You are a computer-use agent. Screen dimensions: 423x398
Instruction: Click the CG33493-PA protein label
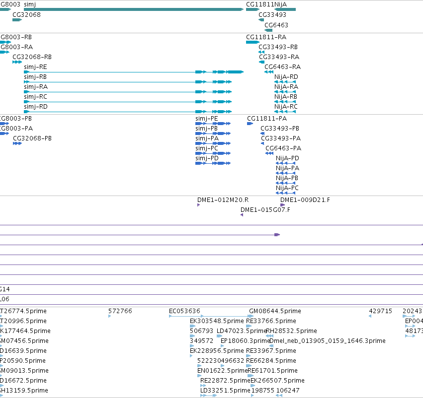tap(281, 138)
